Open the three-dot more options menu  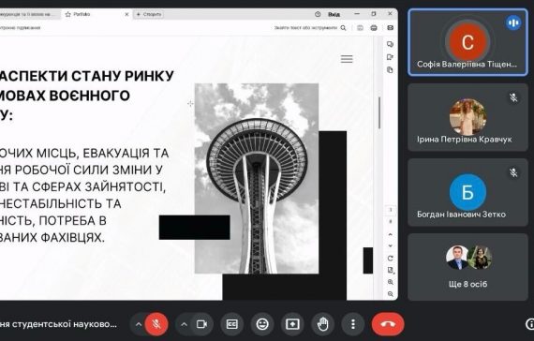point(353,324)
